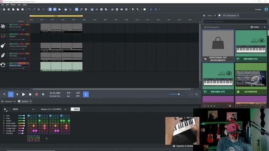
Task: Toggle first lit Conga Low step
Action: (x=34, y=130)
